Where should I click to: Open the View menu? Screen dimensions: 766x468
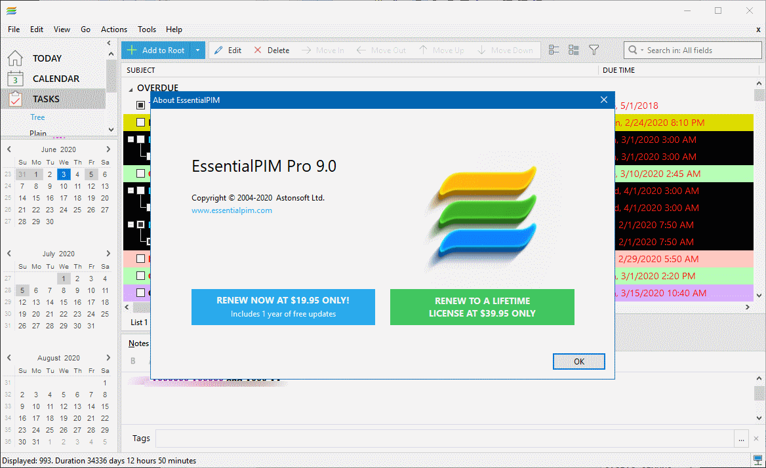(62, 29)
